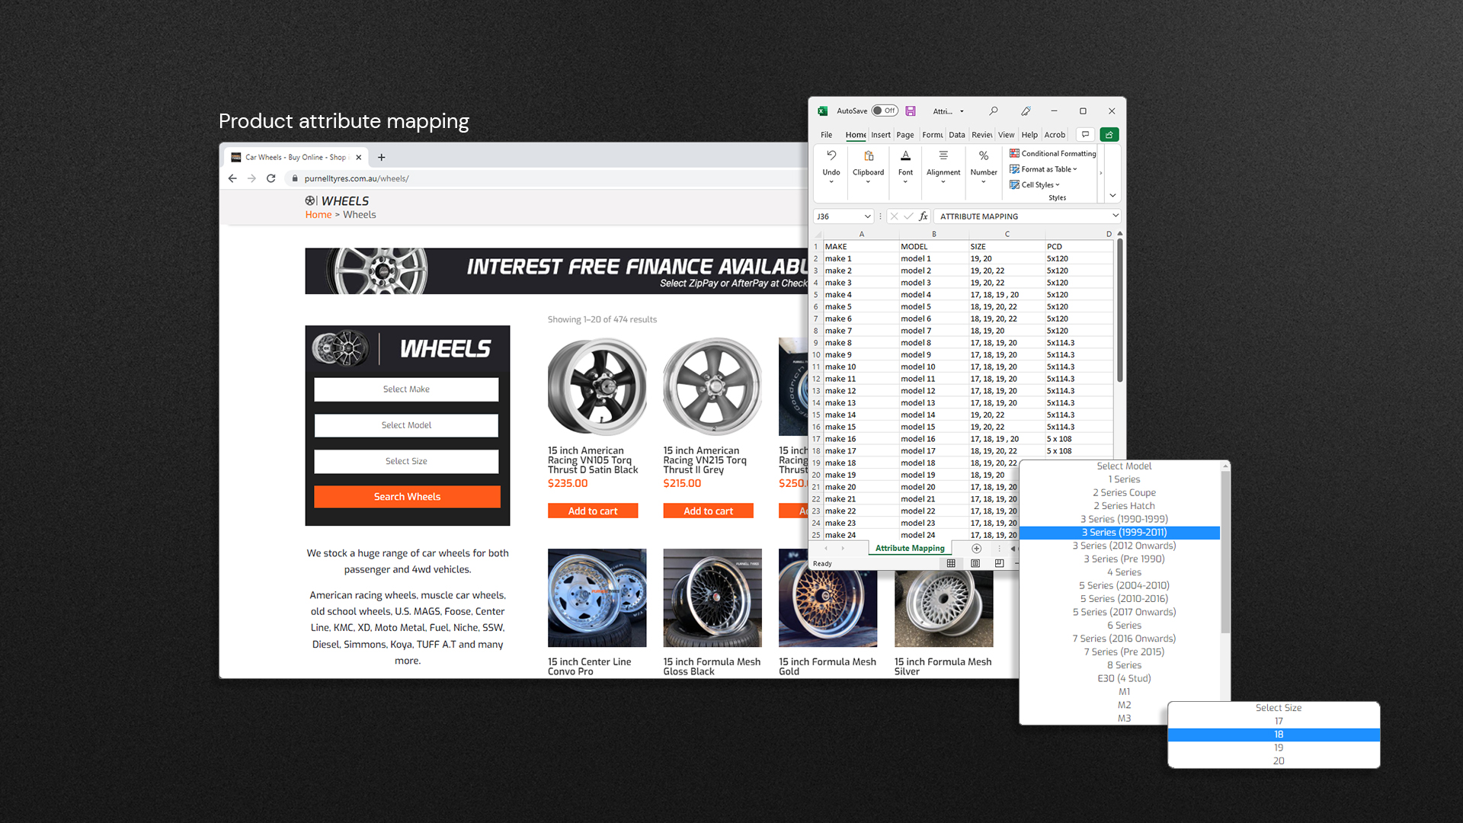This screenshot has width=1463, height=823.
Task: Open the Select Make dropdown
Action: point(406,389)
